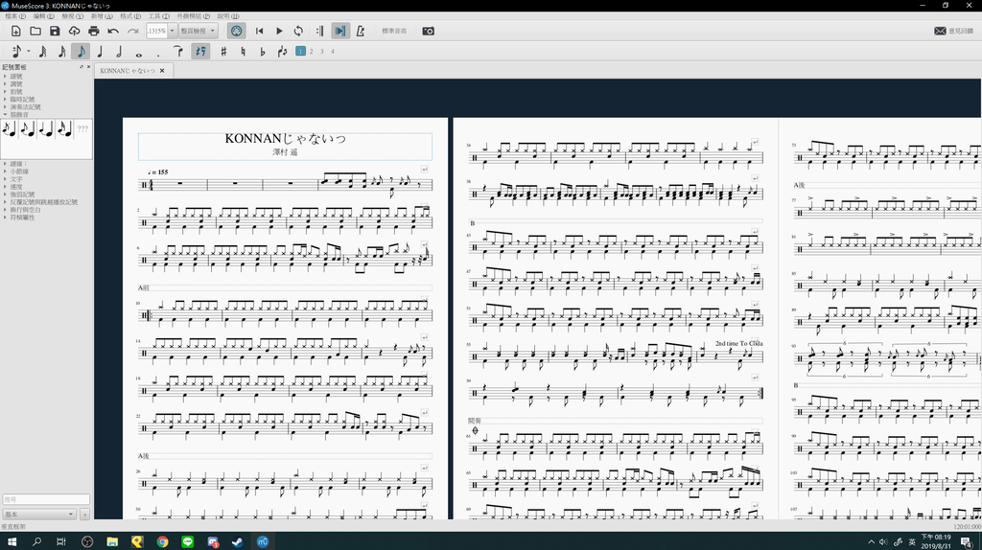Save the score with the floppy disk icon
Screen dimensions: 982x550
tap(55, 31)
